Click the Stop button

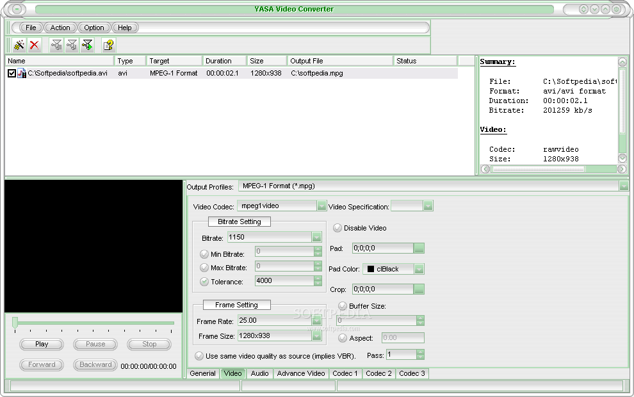149,344
